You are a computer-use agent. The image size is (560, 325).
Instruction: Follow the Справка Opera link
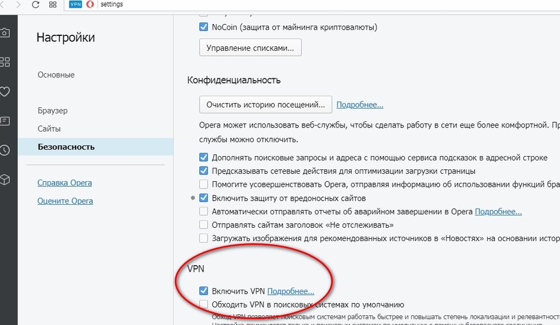coord(64,182)
